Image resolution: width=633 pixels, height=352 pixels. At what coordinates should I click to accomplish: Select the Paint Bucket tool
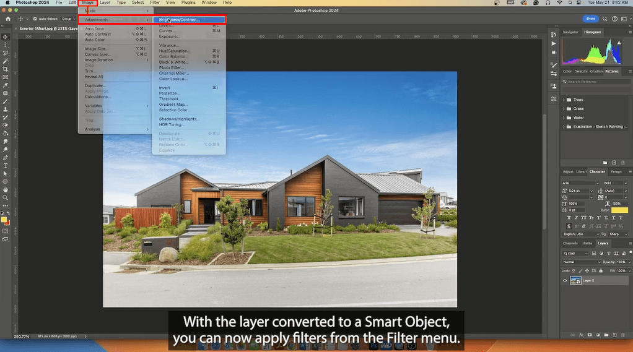pyautogui.click(x=5, y=134)
